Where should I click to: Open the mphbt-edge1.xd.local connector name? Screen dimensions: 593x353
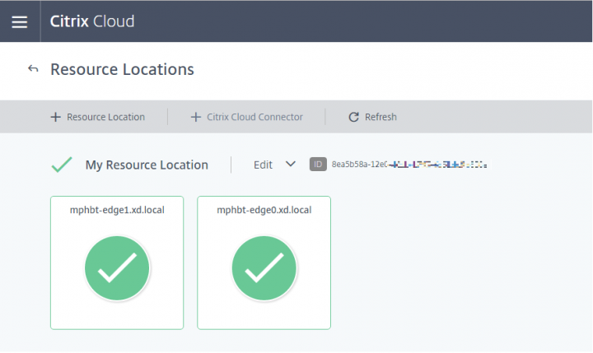tap(117, 211)
